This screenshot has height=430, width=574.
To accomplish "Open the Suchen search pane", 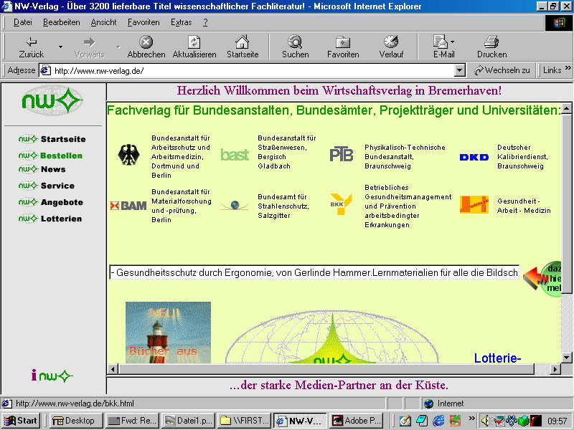I will click(x=295, y=47).
